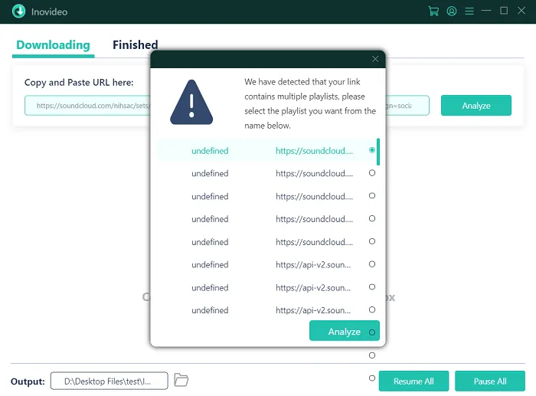
Task: Click the warning triangle icon
Action: point(191,102)
